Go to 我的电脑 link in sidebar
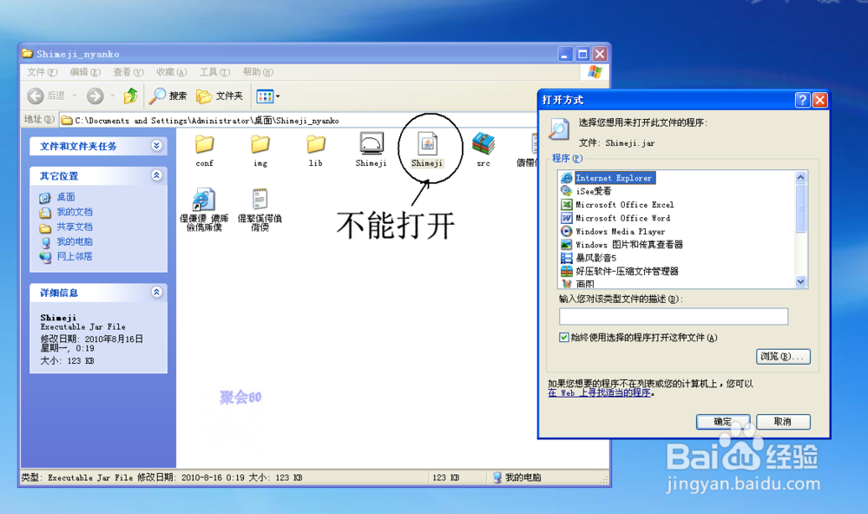 (75, 242)
